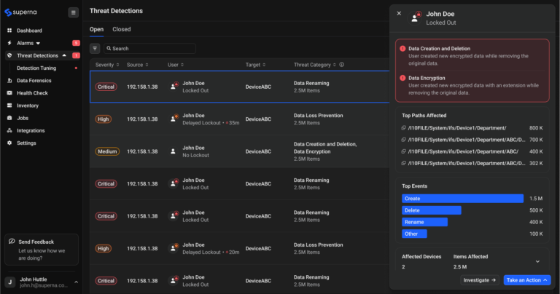Image resolution: width=560 pixels, height=294 pixels.
Task: Expand John Huttle account menu chevron
Action: [x=76, y=282]
